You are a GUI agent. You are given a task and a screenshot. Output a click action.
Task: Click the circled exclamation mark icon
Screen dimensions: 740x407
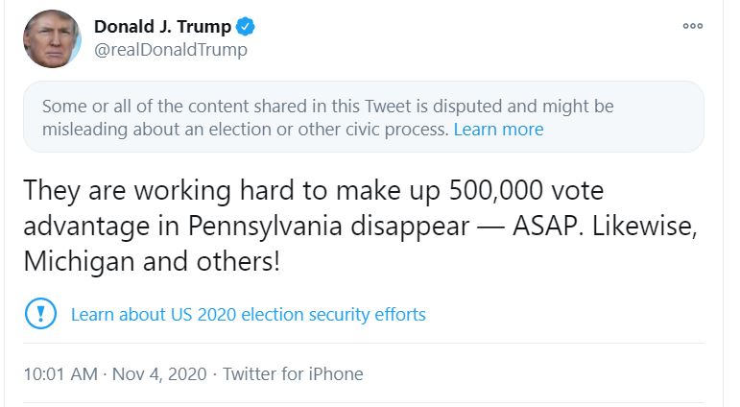point(40,313)
